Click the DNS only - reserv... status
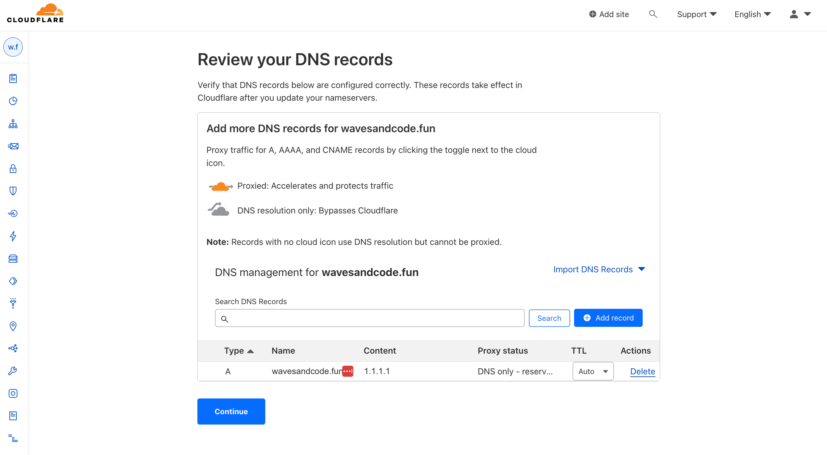Screen dimensions: 827x455 pyautogui.click(x=515, y=371)
